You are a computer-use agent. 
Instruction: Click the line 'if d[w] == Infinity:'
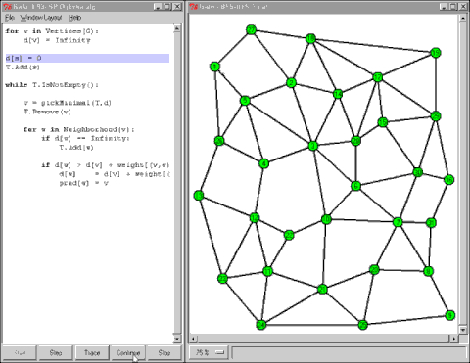pos(85,138)
